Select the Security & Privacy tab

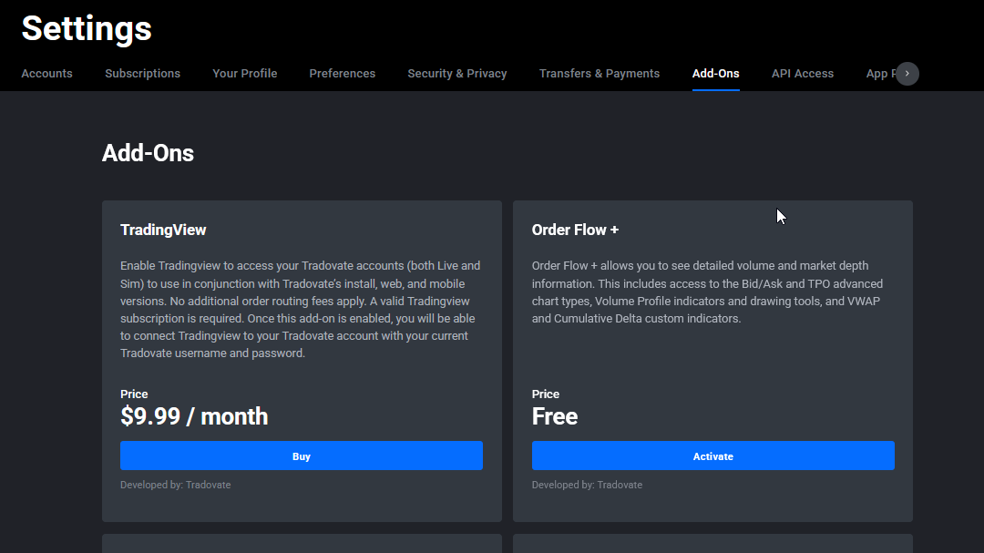pos(456,74)
